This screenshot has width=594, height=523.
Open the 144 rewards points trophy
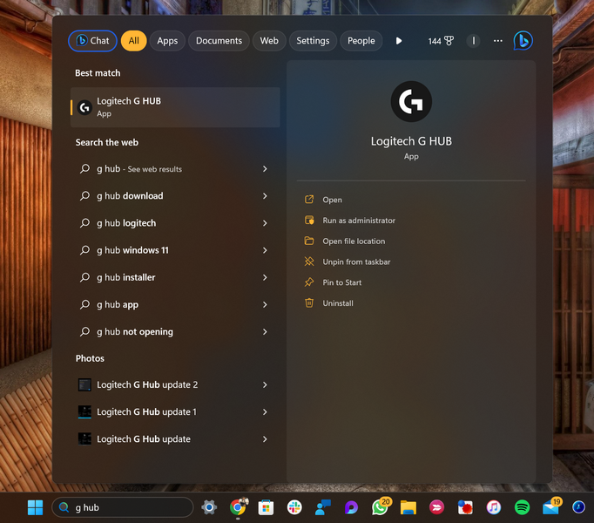[441, 41]
